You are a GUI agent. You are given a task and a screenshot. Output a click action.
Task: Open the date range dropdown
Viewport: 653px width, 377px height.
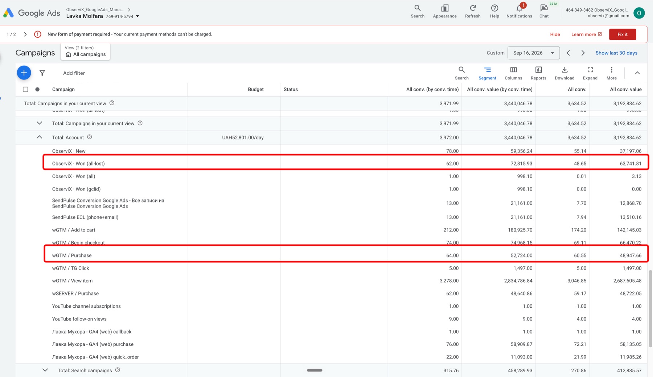click(x=533, y=53)
